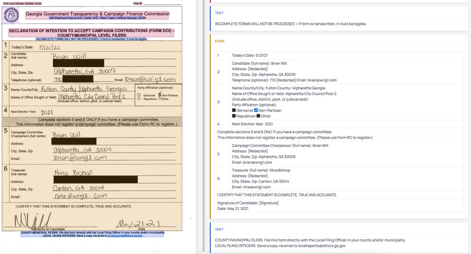Uncheck the Non-Partisan checkbox in the parsed form panel

point(256,111)
